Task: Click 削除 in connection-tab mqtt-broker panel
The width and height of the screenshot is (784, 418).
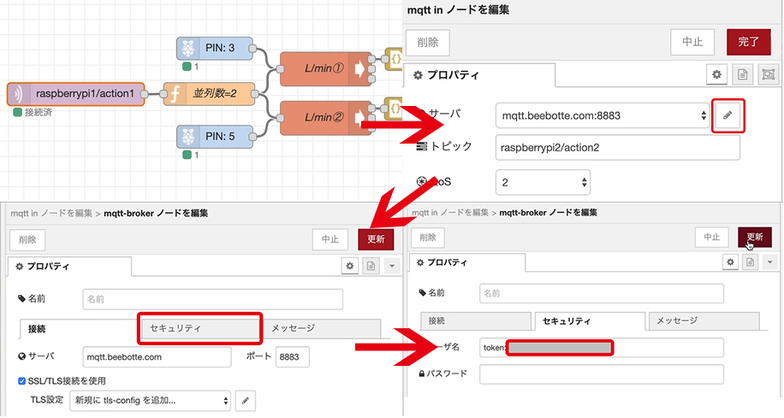Action: click(x=27, y=240)
